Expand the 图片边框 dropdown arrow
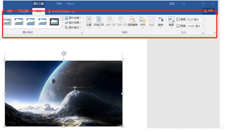 [80, 18]
